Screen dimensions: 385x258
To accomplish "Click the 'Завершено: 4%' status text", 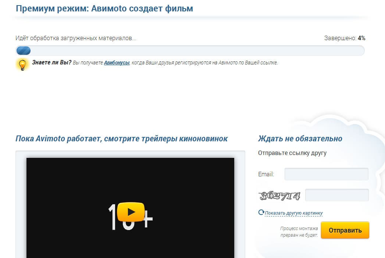I will click(345, 38).
